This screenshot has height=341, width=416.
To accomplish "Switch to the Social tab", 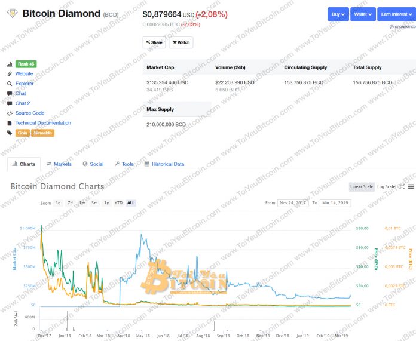I will pos(93,164).
